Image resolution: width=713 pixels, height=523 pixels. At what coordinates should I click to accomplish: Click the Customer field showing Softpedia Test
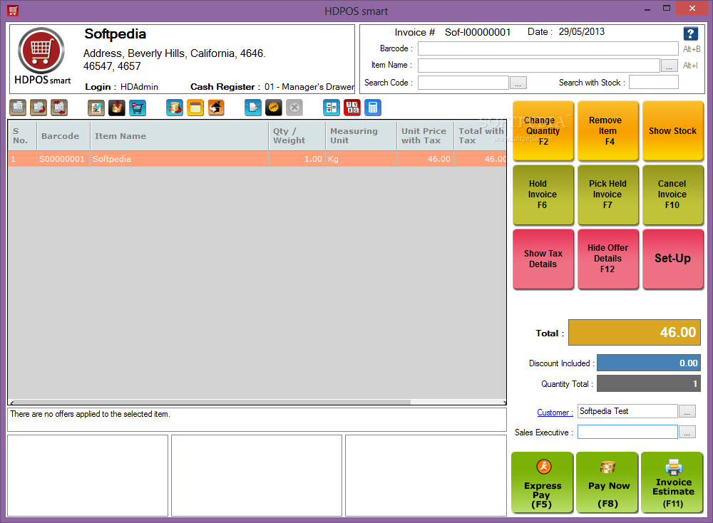tap(627, 411)
